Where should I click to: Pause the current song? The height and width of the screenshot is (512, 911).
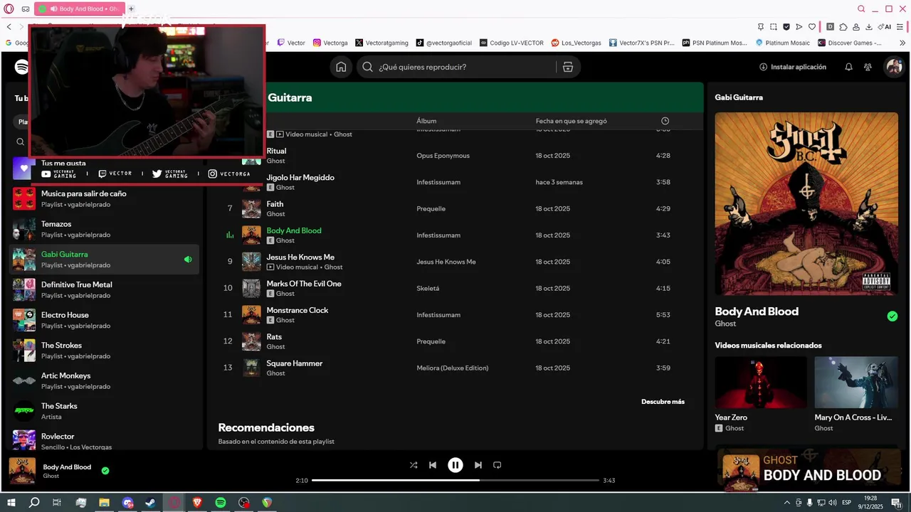pos(455,465)
